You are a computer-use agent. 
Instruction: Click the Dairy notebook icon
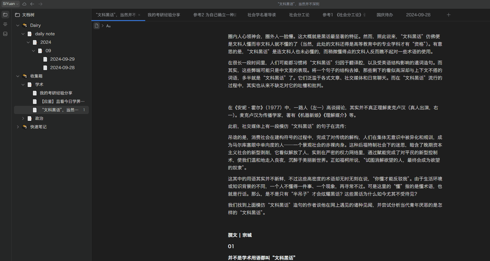tap(25, 25)
